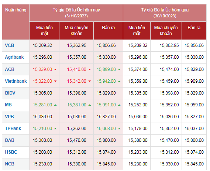Open the BIDV bank link

[x=10, y=93]
